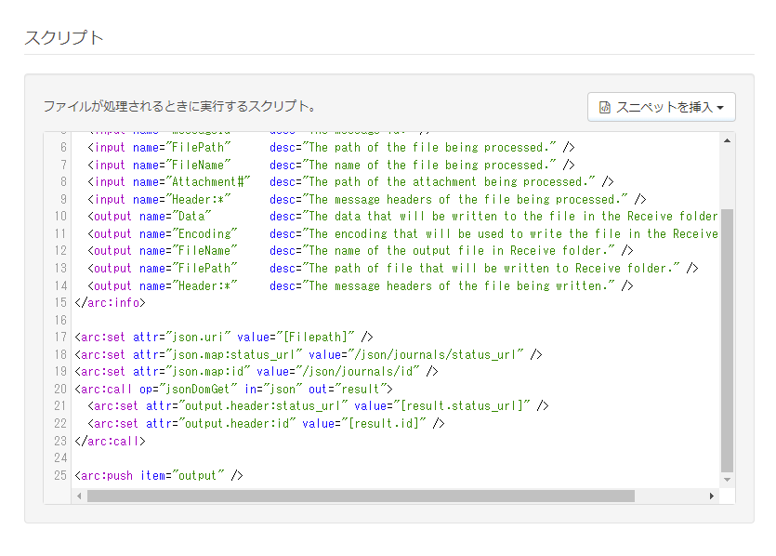Click the input name="Attachment#" line
Viewport: 776px width, 556px height.
[350, 181]
